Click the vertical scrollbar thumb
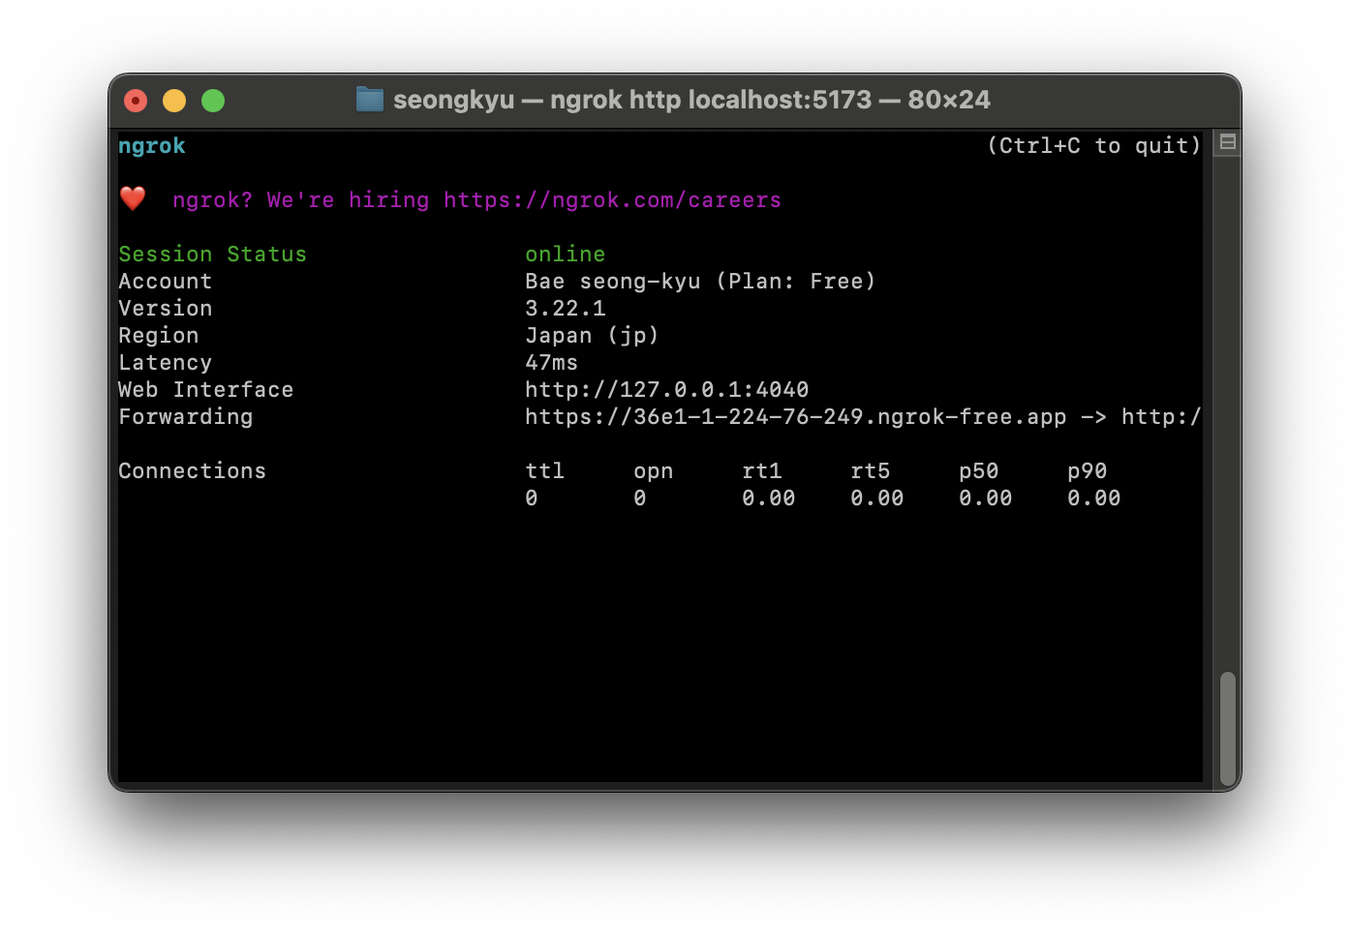This screenshot has width=1350, height=935. click(1227, 729)
